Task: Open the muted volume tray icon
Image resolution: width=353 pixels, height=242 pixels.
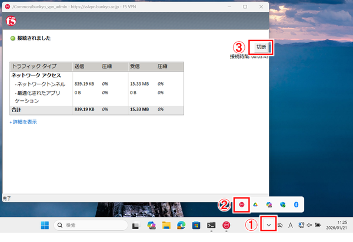Action: point(309,225)
